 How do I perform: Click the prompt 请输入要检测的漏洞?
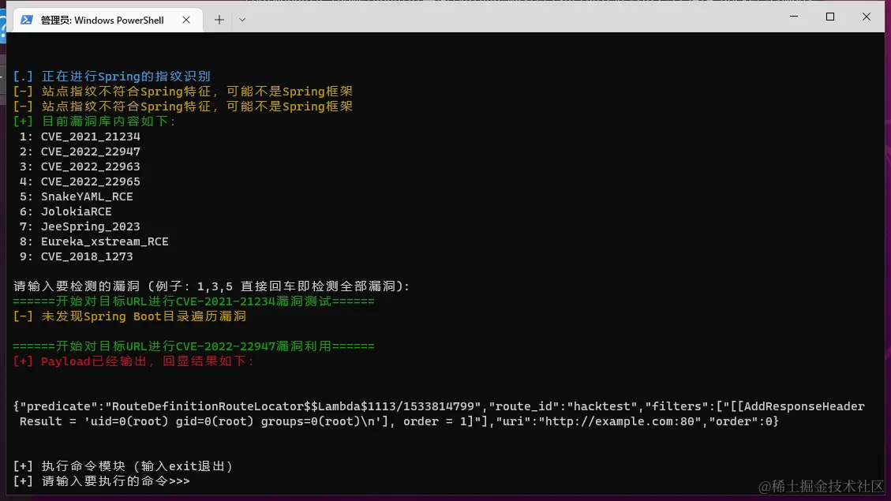[x=212, y=286]
